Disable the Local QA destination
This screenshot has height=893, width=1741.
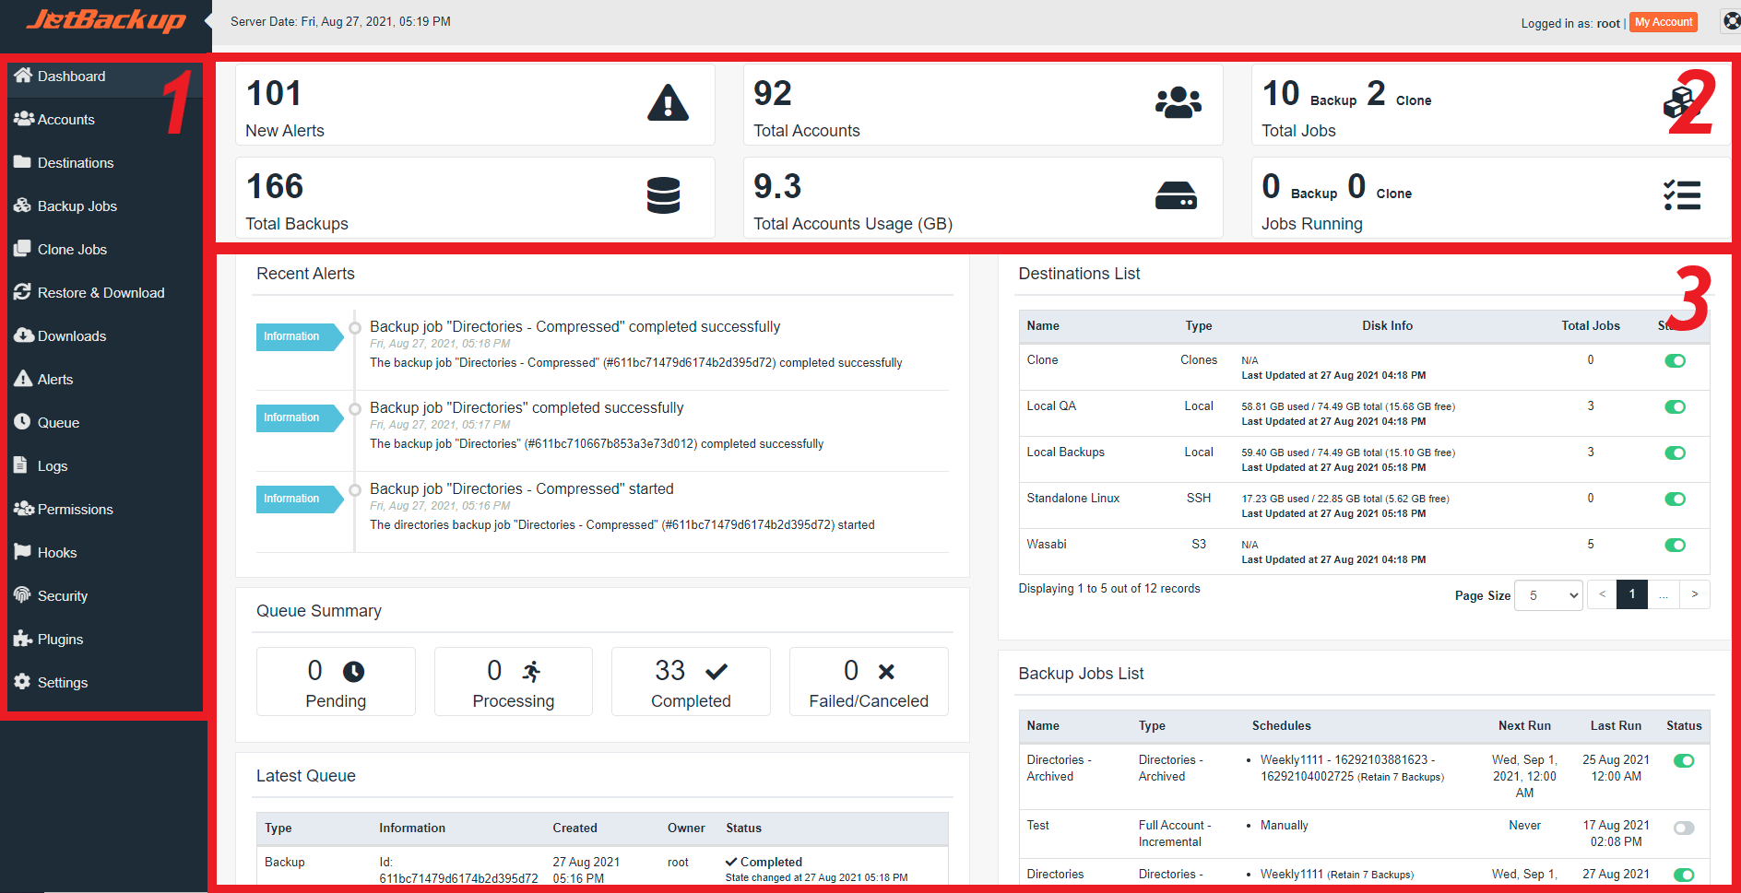[1676, 406]
